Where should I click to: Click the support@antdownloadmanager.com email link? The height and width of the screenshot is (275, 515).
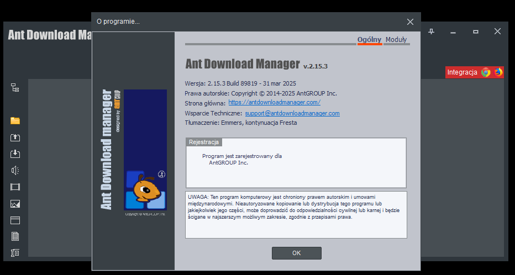(292, 113)
